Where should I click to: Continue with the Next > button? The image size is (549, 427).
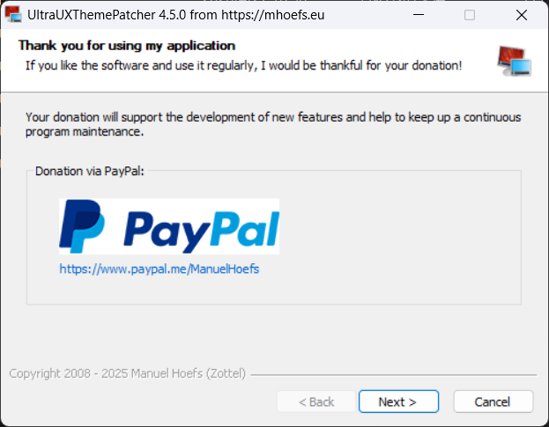[398, 401]
